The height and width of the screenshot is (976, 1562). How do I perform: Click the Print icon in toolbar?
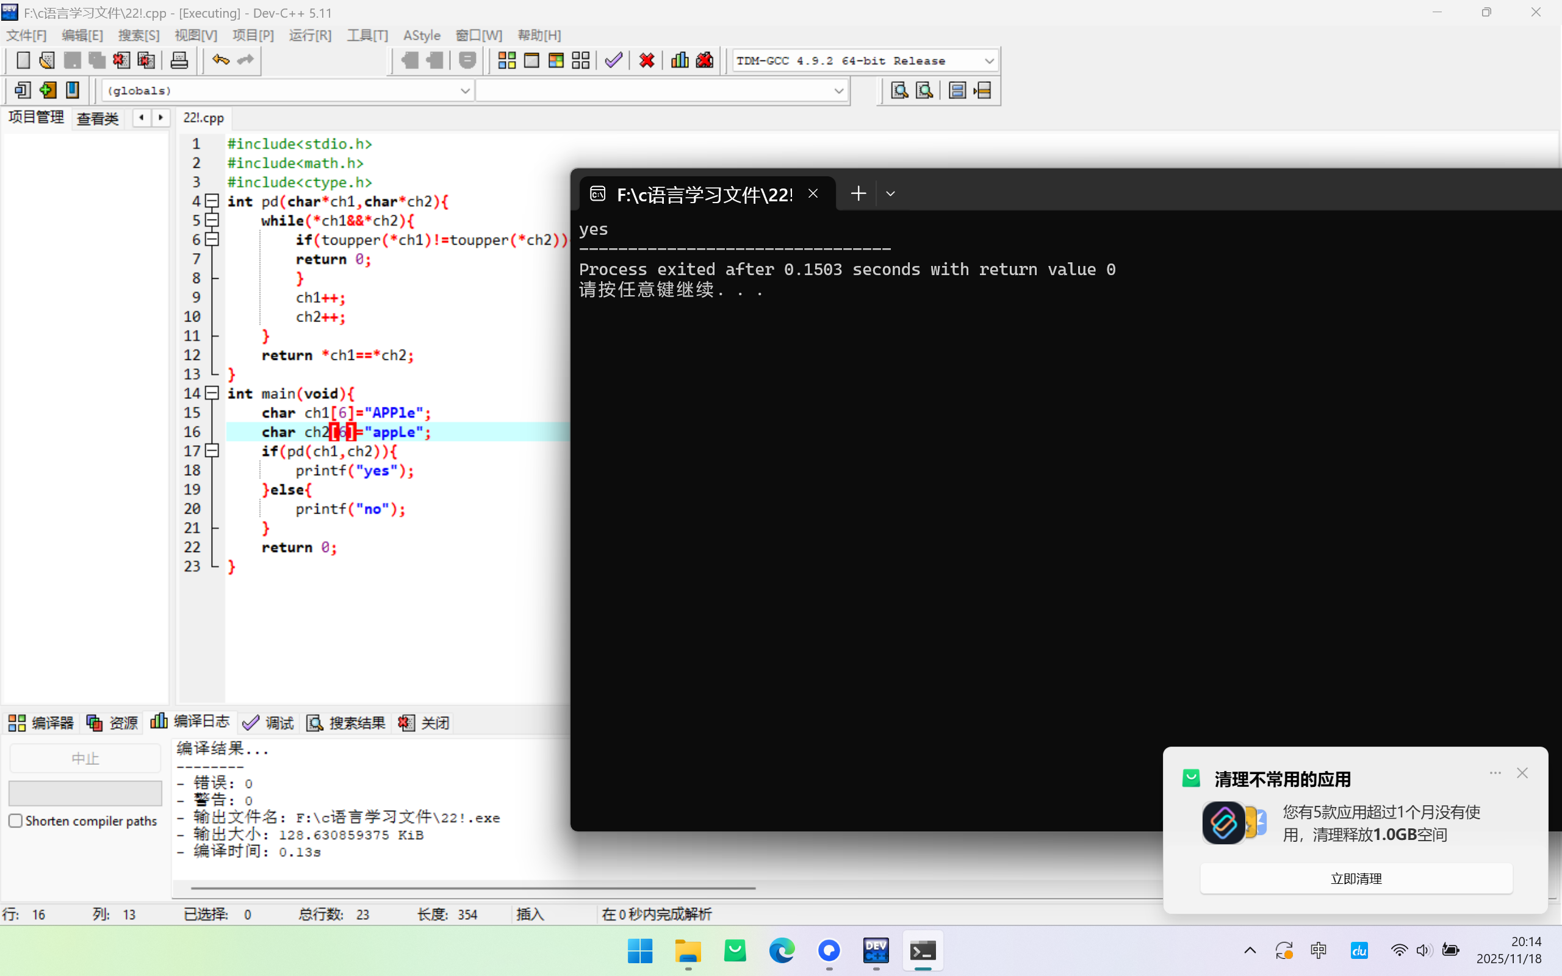pos(179,60)
